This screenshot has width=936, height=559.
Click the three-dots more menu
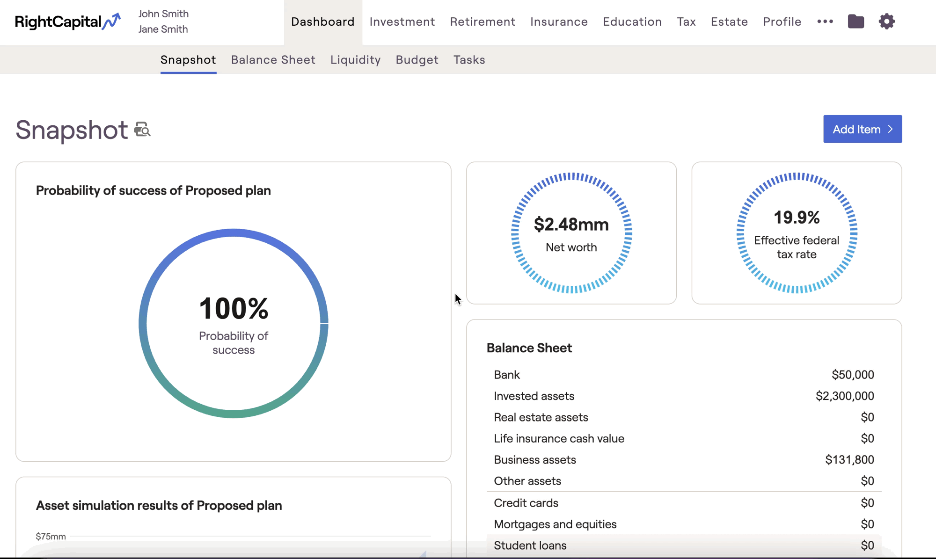tap(825, 22)
